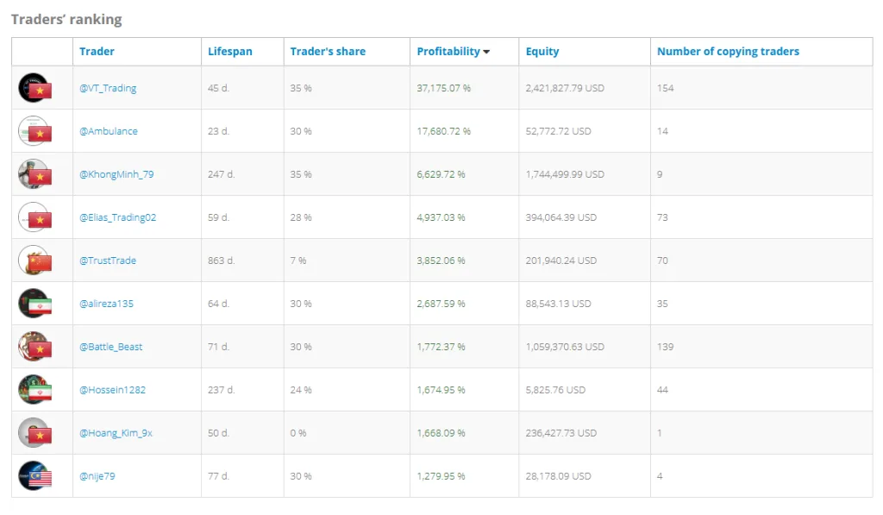Sort ranking by Equity column
Viewport: 883px width, 515px height.
pyautogui.click(x=542, y=52)
